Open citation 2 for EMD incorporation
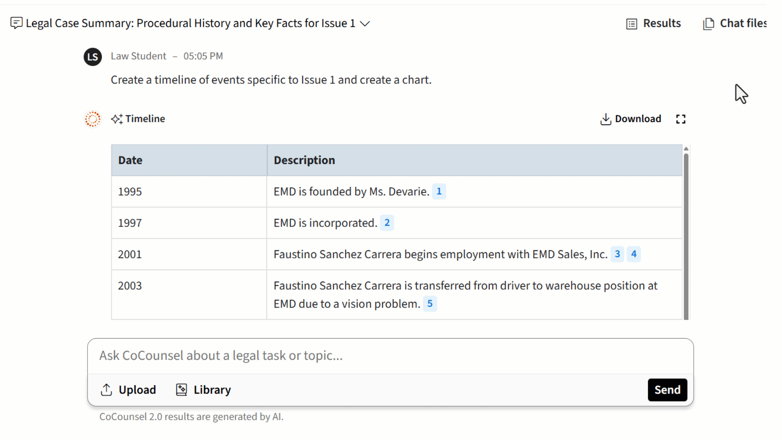The image size is (782, 440). click(387, 223)
